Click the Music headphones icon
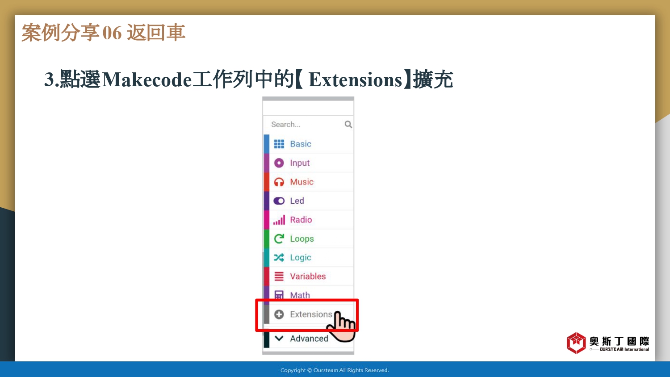The height and width of the screenshot is (377, 670). tap(279, 182)
